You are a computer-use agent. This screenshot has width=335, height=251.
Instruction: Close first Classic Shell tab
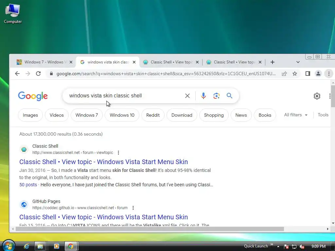197,62
